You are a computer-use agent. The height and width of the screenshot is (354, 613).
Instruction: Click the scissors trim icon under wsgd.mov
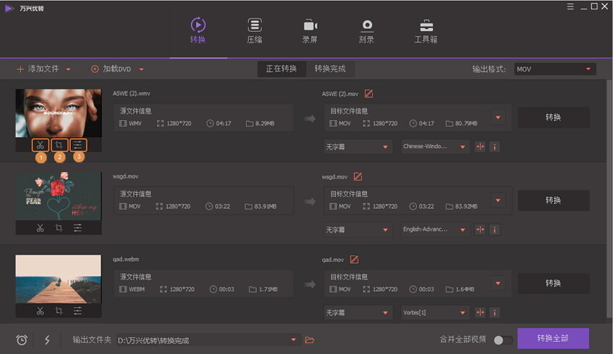coord(41,228)
